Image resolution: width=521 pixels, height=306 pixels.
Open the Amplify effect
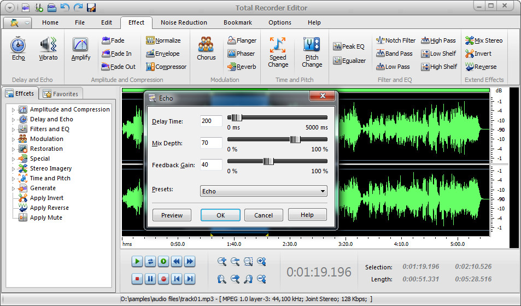pos(81,49)
